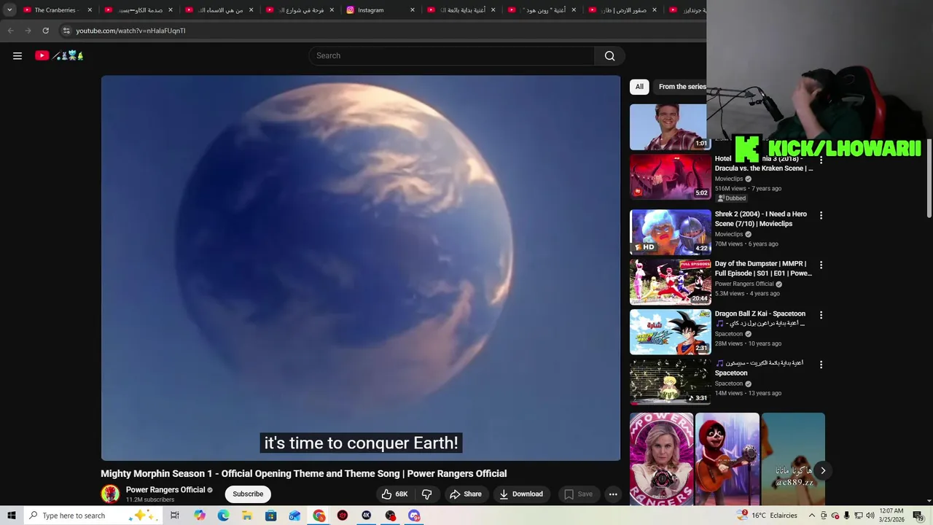
Task: Switch to the صقور الارض tab
Action: [x=621, y=10]
